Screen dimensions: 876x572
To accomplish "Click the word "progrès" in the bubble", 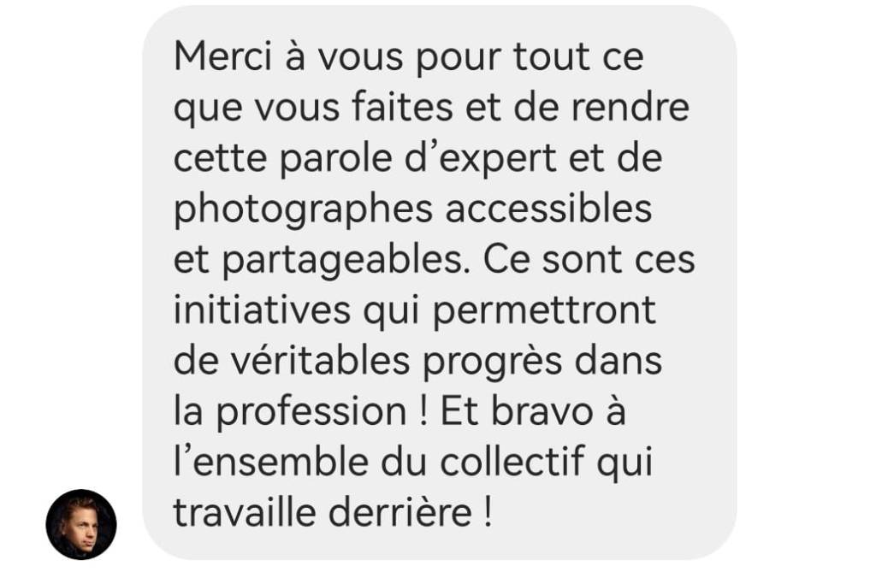I will [x=492, y=363].
